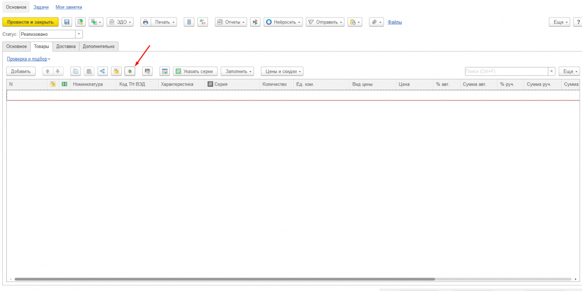Open the Дополнительно tab

[98, 47]
